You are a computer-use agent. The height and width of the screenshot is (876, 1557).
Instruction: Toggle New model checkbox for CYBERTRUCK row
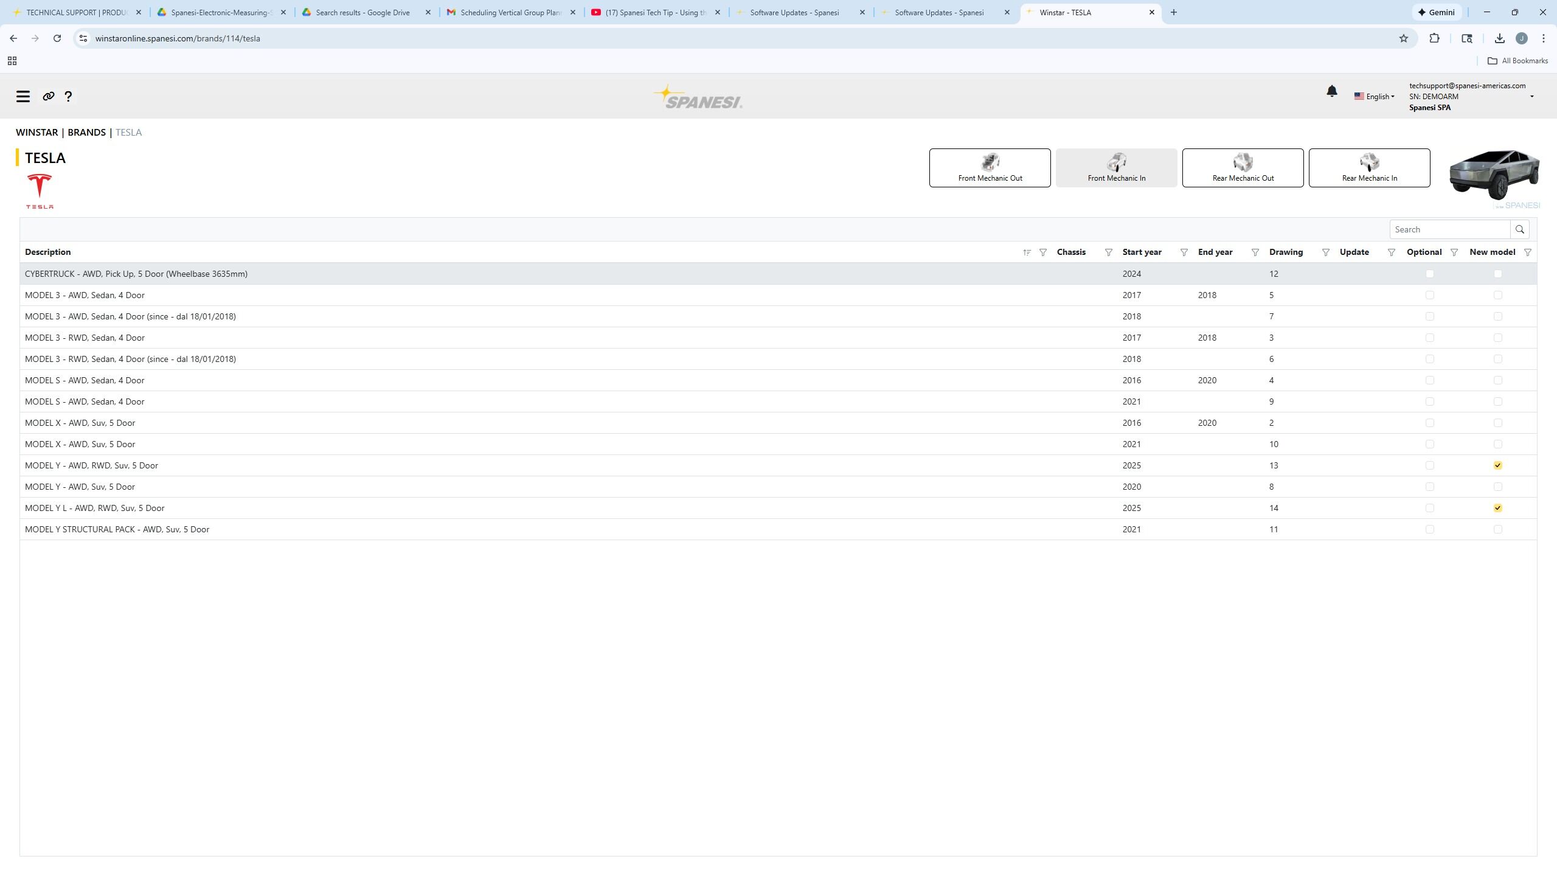point(1497,274)
